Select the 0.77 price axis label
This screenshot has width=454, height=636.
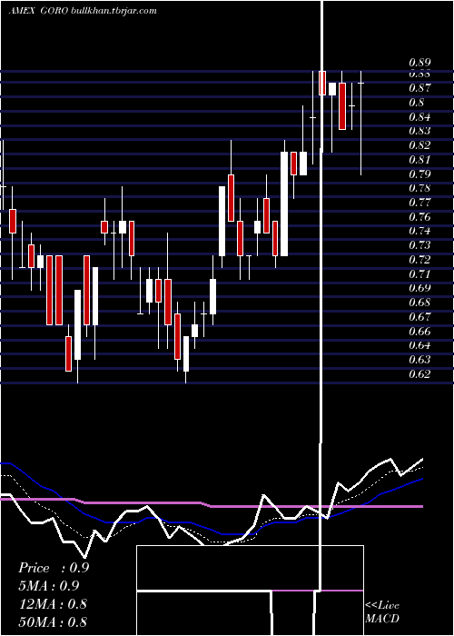point(419,202)
